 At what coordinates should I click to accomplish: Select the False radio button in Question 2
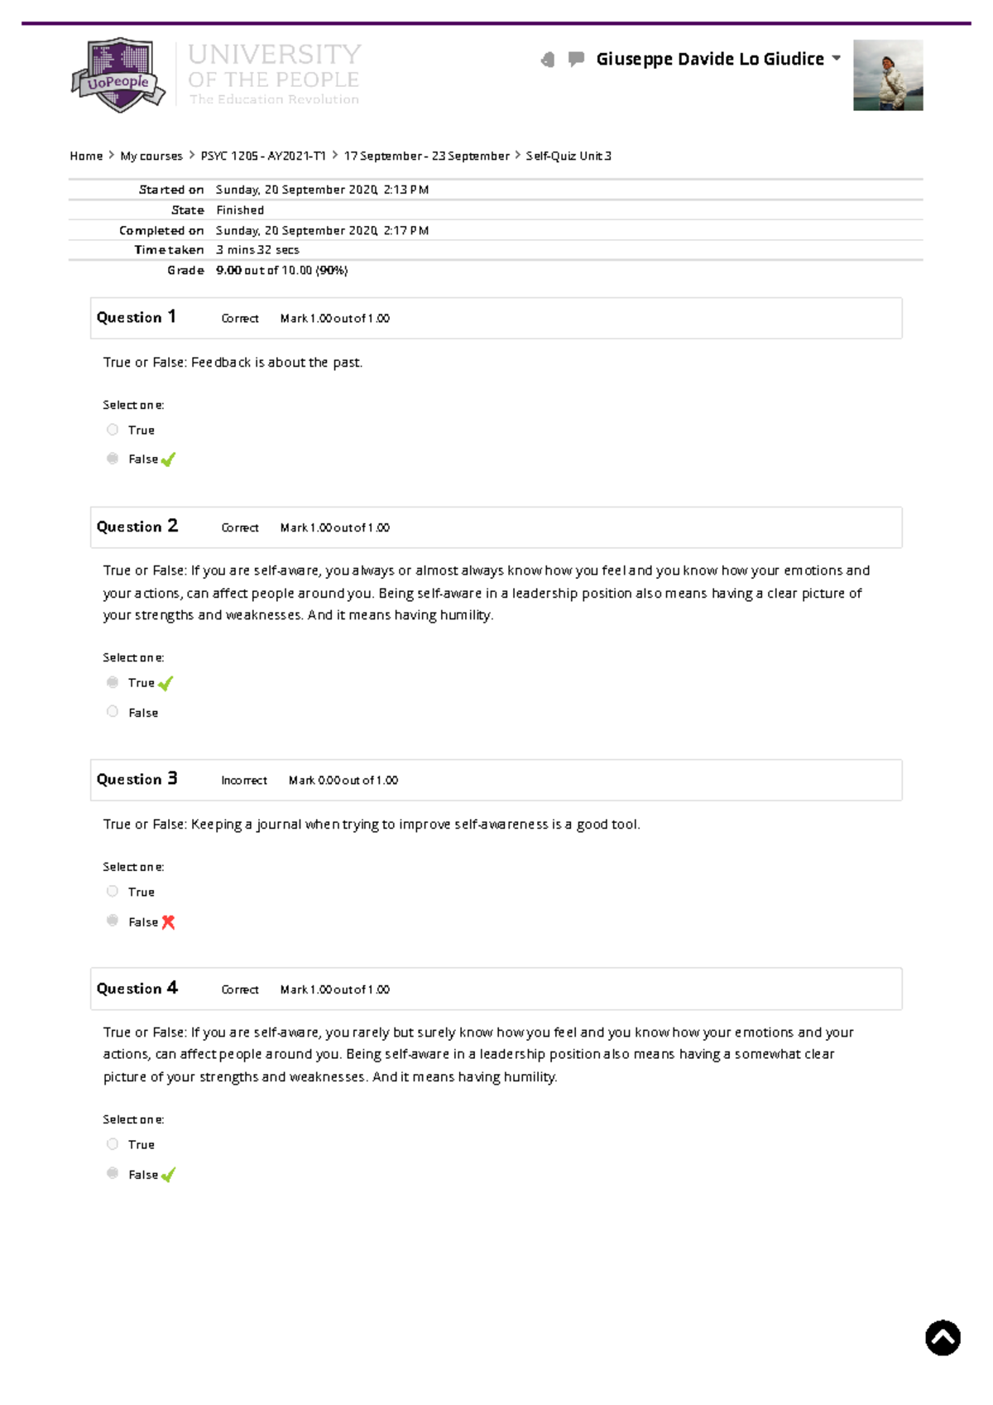(112, 710)
